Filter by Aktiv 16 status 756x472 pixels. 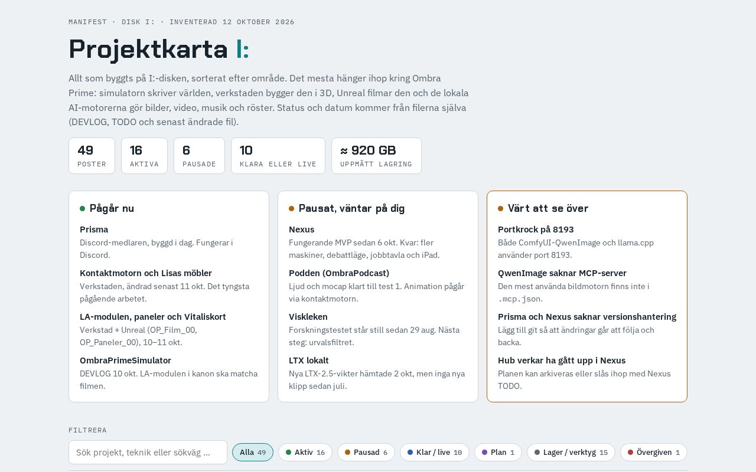(305, 453)
